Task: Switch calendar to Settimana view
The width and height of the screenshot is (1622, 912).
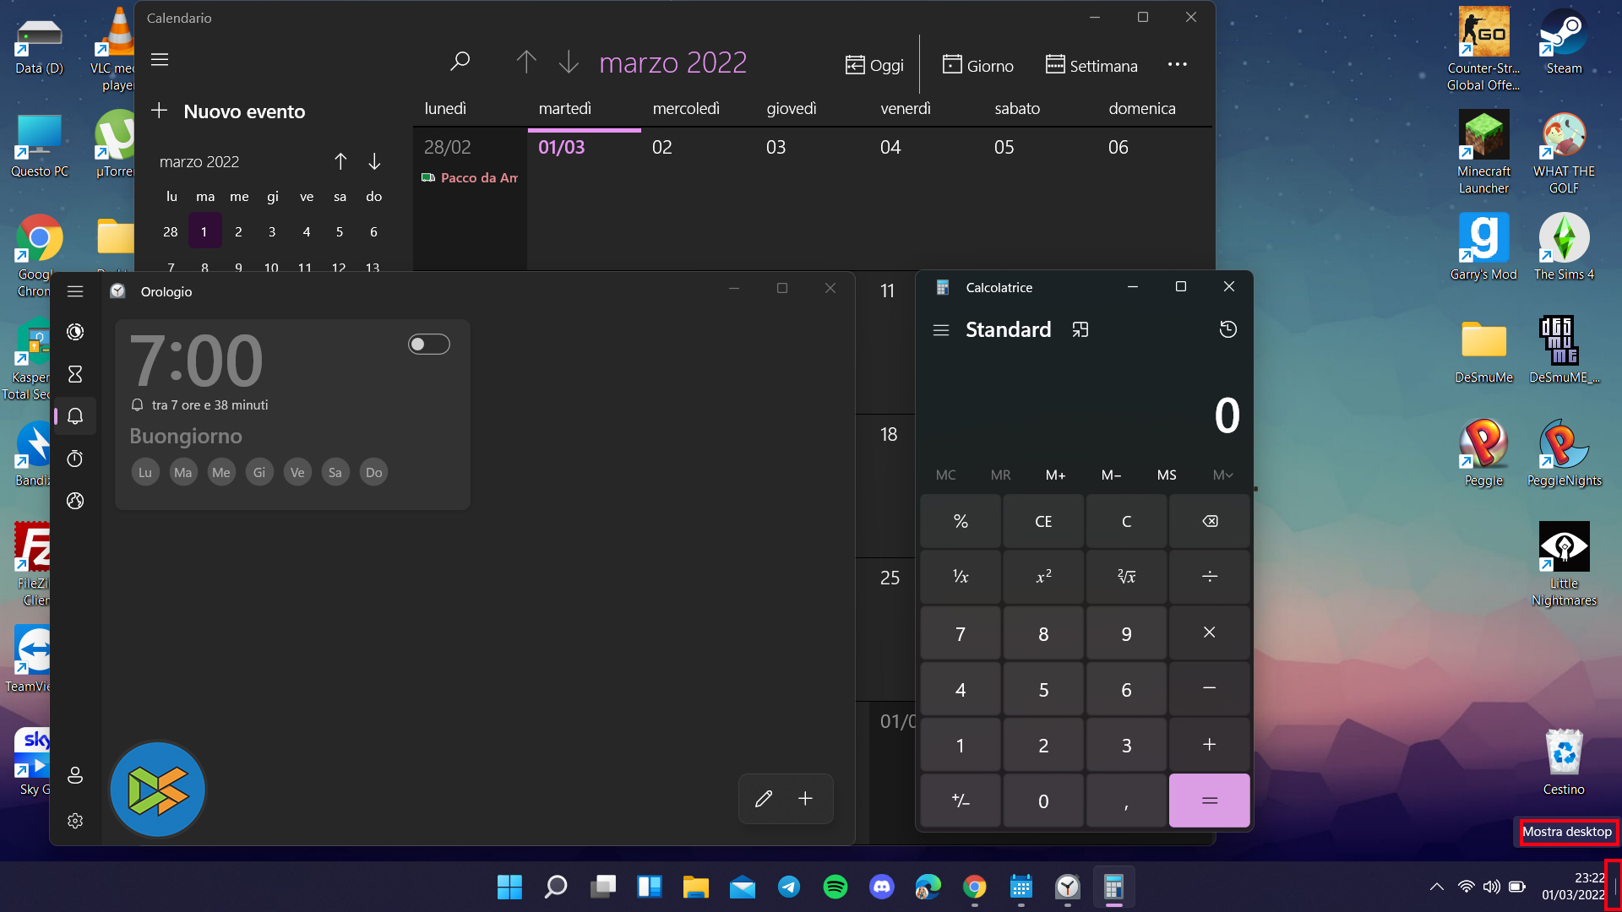Action: [x=1091, y=65]
